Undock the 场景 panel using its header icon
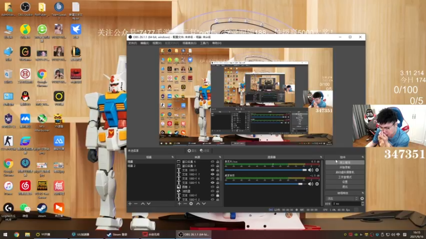Screen dimensions: 426x239 tap(173, 157)
